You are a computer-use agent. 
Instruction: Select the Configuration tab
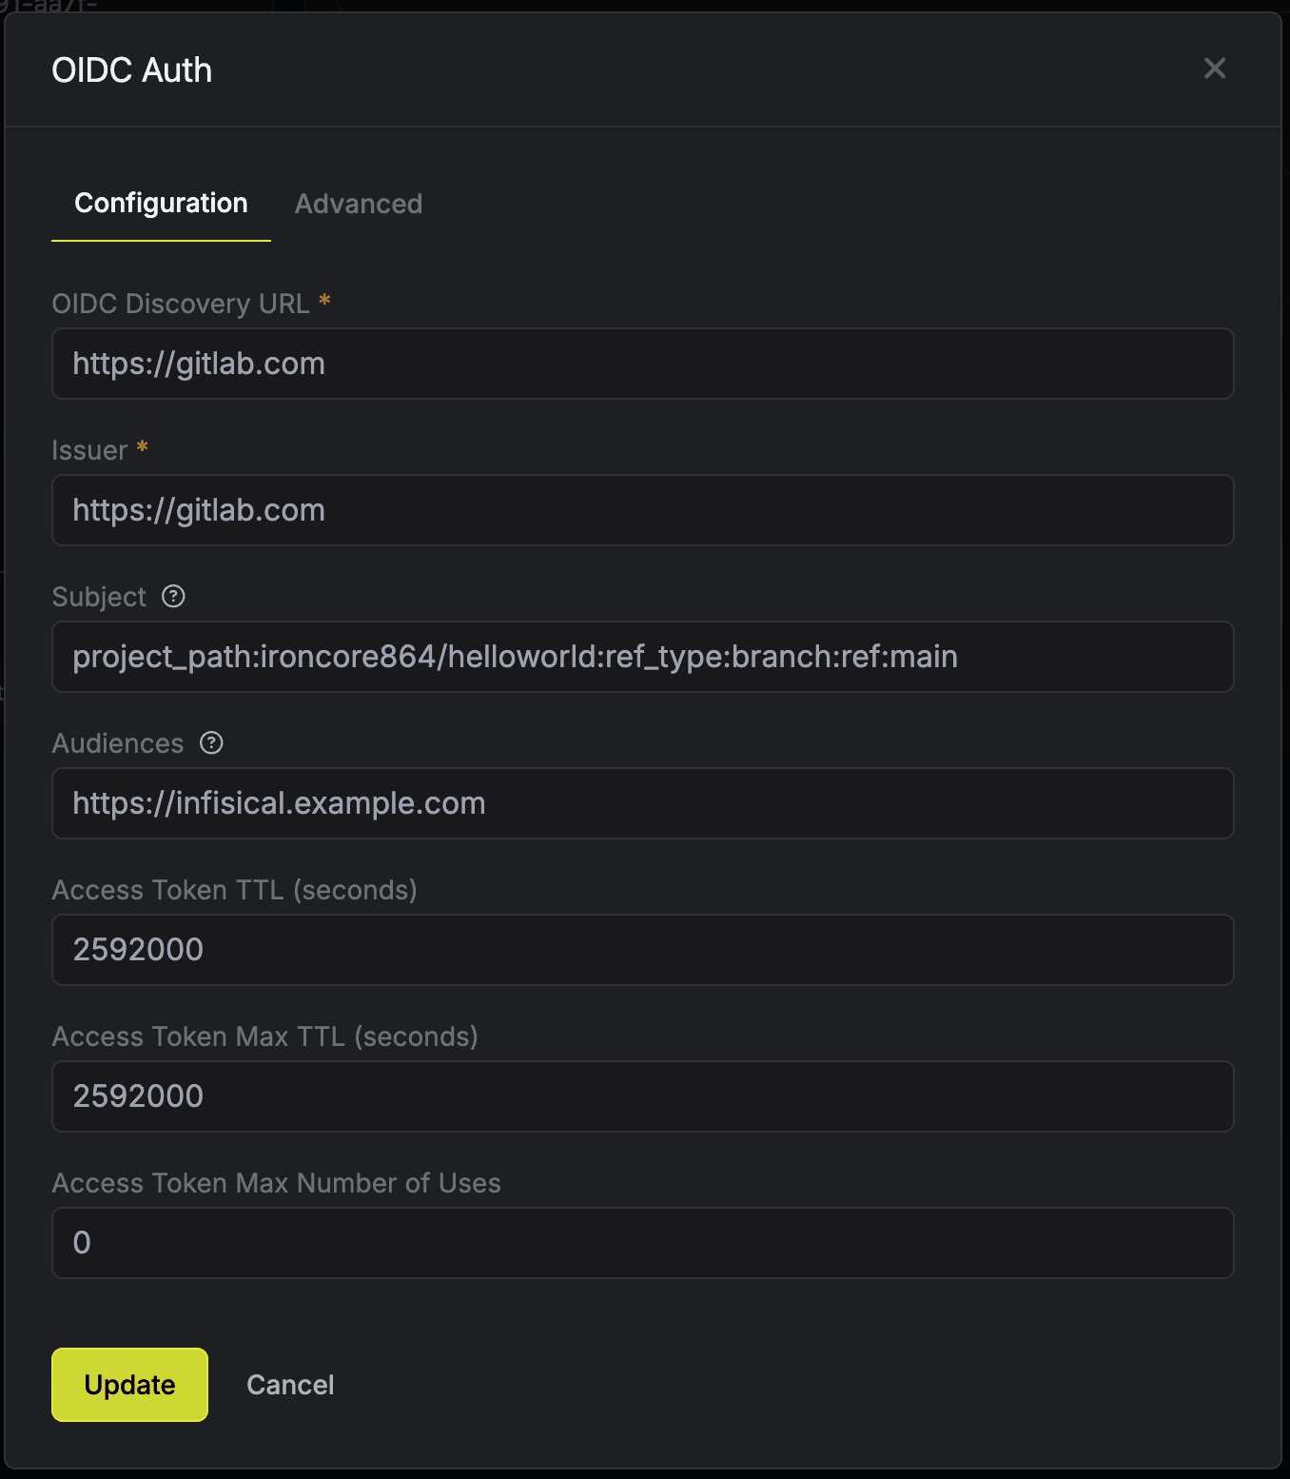point(160,204)
